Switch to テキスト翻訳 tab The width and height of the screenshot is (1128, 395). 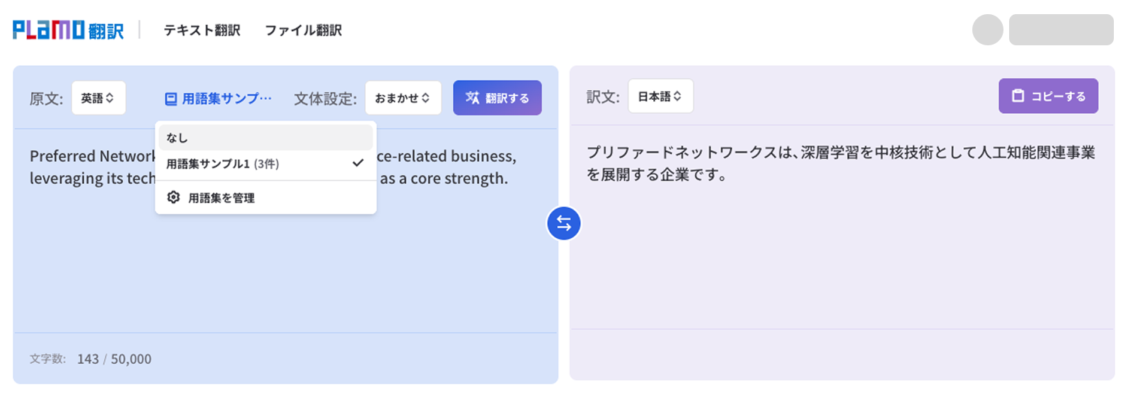(202, 30)
